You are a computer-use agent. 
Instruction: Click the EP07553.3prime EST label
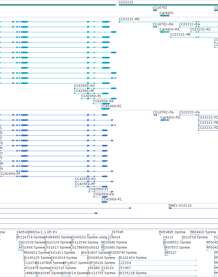point(177,248)
